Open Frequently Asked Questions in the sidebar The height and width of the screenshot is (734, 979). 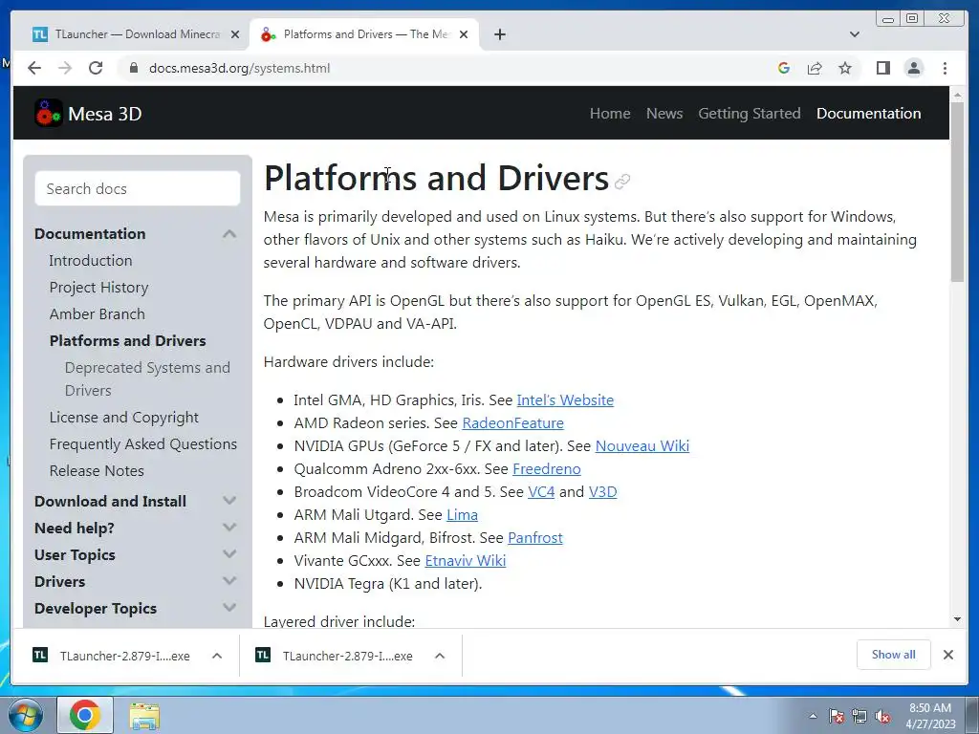(x=143, y=443)
